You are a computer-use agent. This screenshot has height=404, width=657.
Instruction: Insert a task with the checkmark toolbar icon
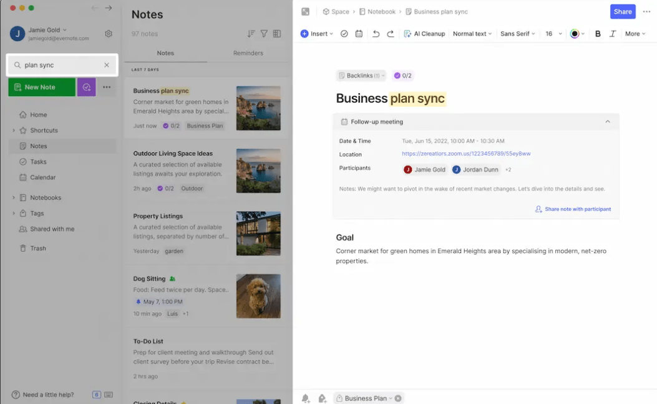[344, 34]
